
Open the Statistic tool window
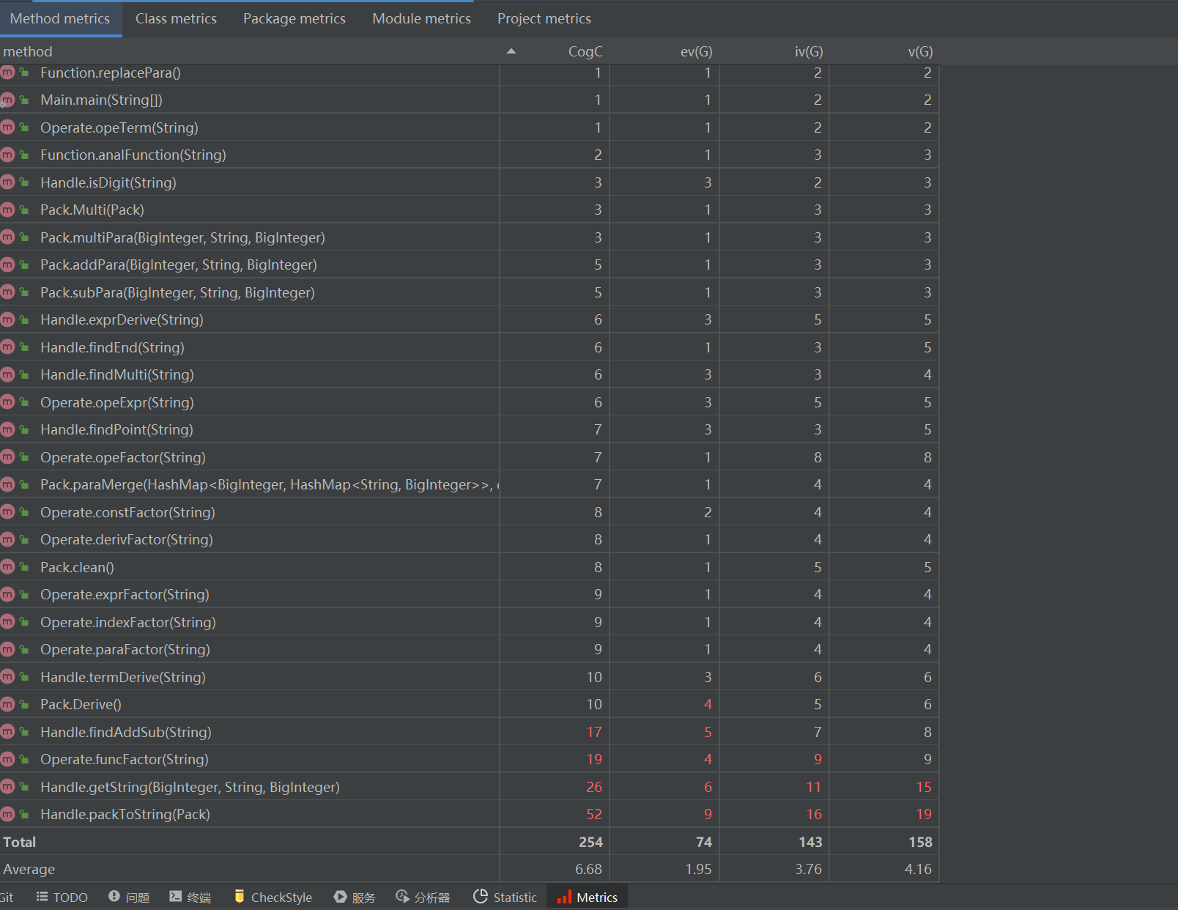click(x=505, y=897)
